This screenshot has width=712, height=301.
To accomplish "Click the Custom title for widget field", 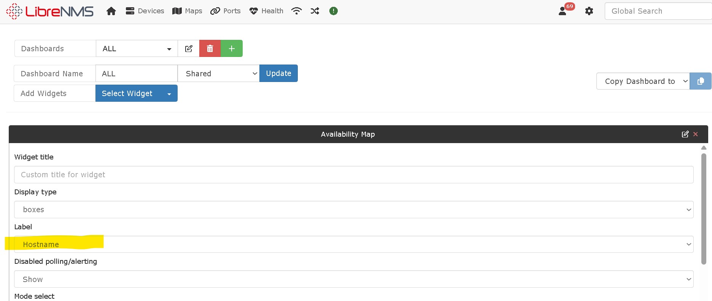I will point(354,175).
